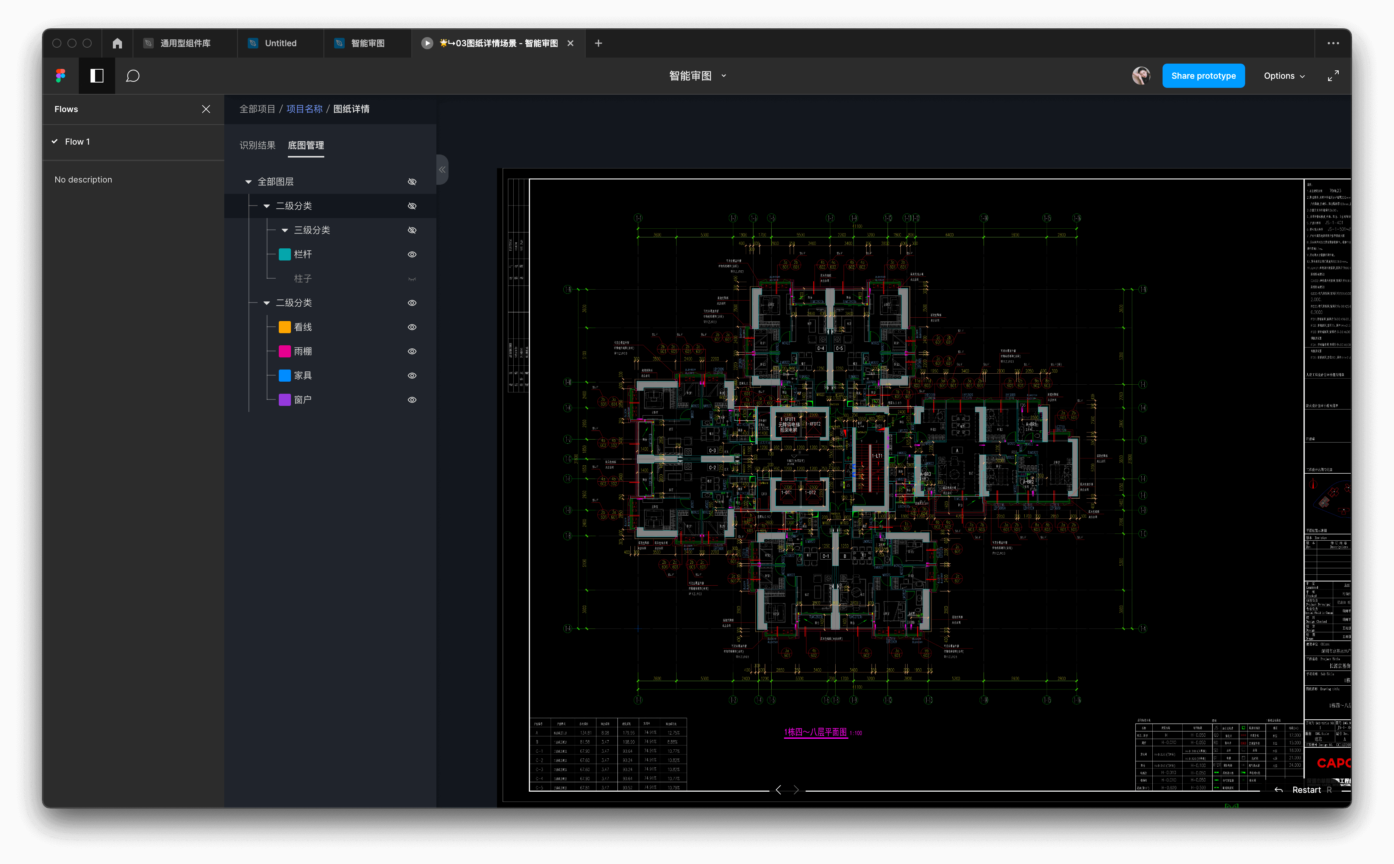Screen dimensions: 1394x864
Task: Open the comments speech bubble icon
Action: [x=133, y=75]
